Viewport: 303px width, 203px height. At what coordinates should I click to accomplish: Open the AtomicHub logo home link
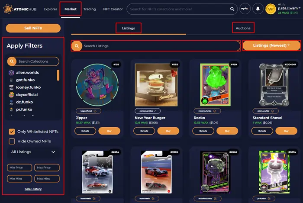tap(20, 9)
